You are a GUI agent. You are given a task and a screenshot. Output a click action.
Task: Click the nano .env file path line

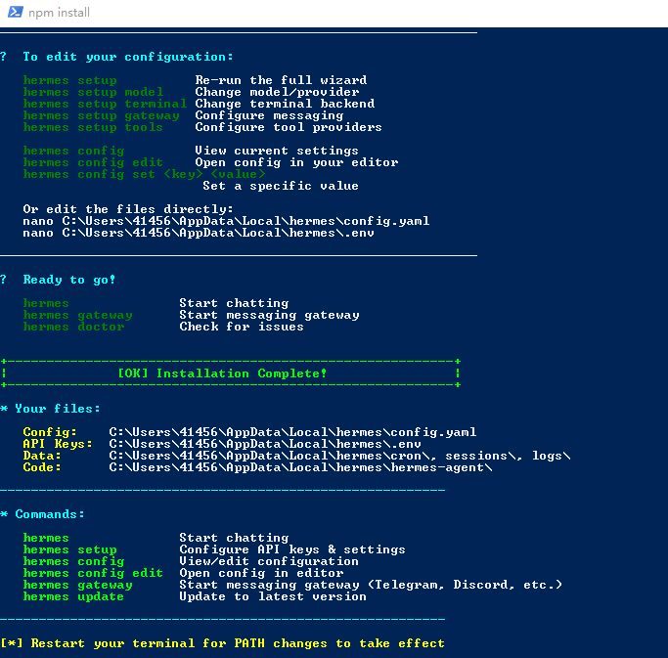tap(199, 233)
